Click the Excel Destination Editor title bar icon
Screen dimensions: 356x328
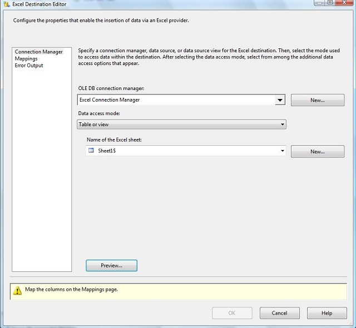coord(7,4)
